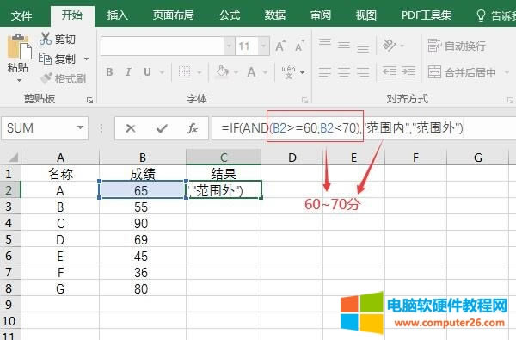Expand the font name dropdown arrow
The width and height of the screenshot is (516, 340).
click(229, 46)
